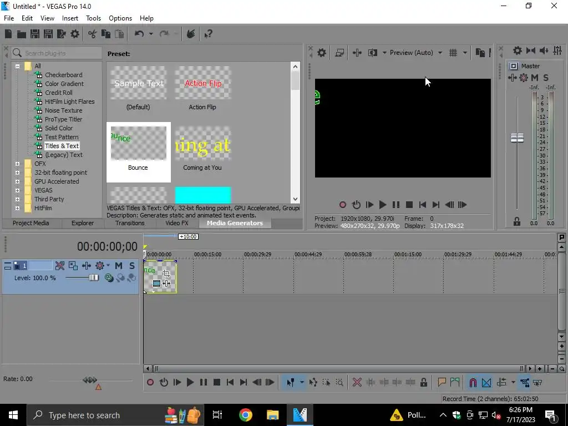
Task: Expand the OFX folder
Action: point(17,164)
